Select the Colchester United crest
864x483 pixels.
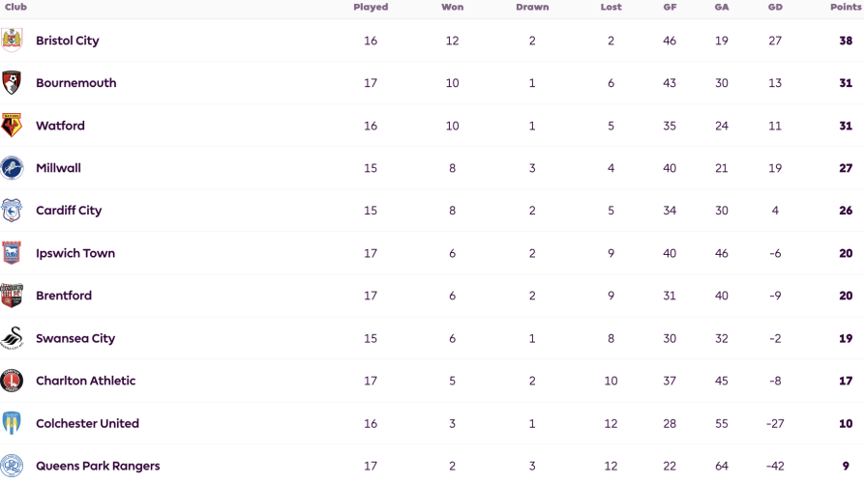(x=12, y=423)
